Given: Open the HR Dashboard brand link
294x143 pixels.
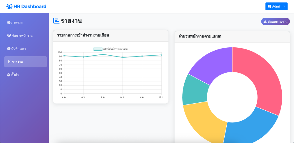Looking at the screenshot, I should pos(26,6).
